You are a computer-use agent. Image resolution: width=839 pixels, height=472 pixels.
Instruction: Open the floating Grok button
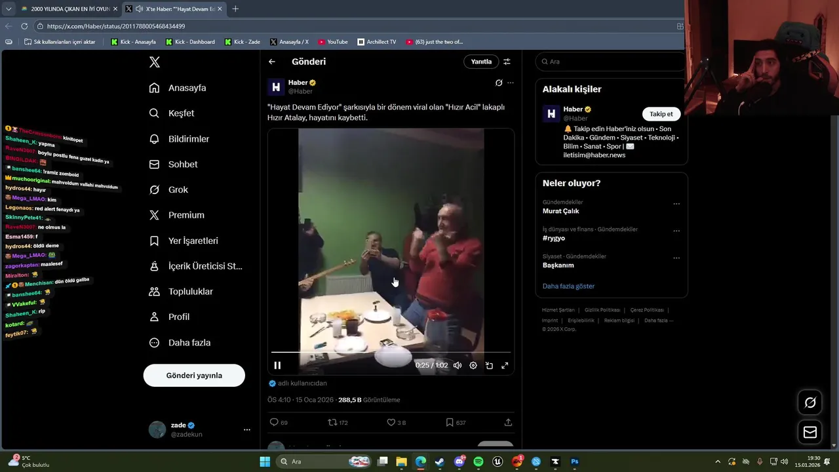810,403
